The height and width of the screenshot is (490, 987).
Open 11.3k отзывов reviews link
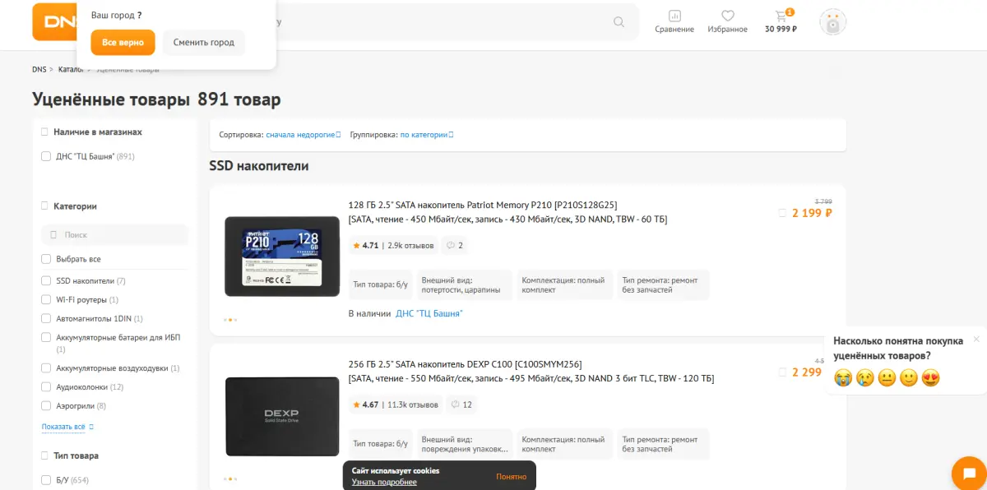pos(412,404)
